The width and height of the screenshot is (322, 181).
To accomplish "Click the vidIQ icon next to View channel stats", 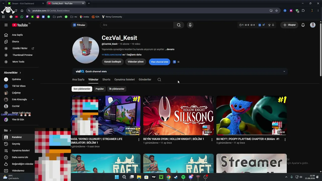I will click(x=174, y=62).
